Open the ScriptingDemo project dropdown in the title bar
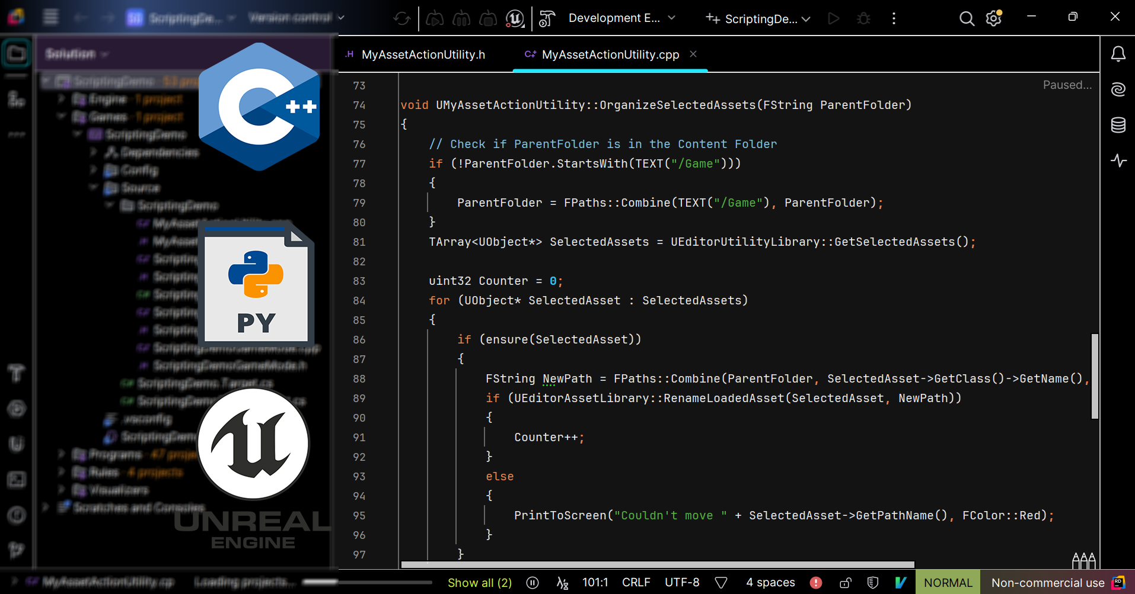This screenshot has width=1135, height=594. (x=181, y=18)
